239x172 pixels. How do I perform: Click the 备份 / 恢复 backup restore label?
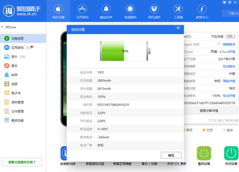click(x=149, y=164)
